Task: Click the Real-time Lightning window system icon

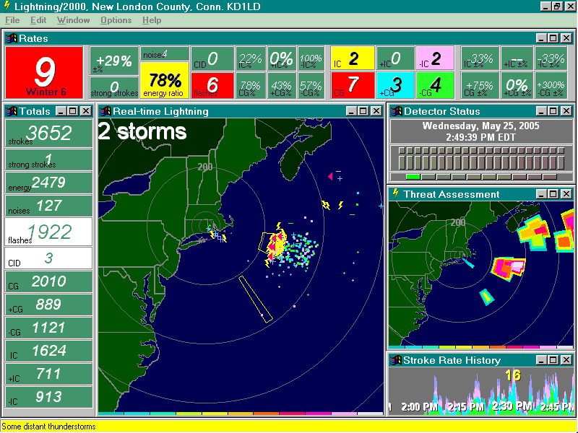Action: pos(105,111)
